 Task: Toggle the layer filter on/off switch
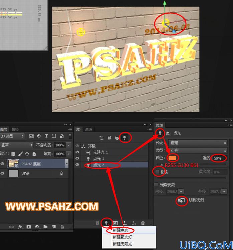coord(70,136)
